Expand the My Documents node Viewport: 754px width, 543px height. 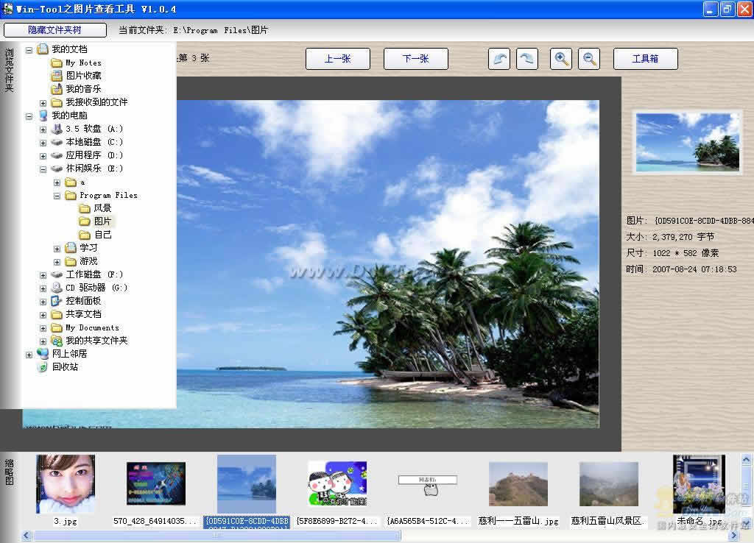pyautogui.click(x=43, y=328)
